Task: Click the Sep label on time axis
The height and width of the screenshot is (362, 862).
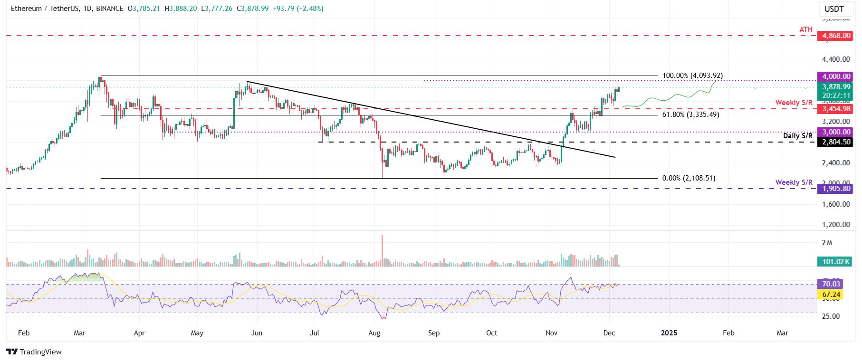Action: coord(434,333)
